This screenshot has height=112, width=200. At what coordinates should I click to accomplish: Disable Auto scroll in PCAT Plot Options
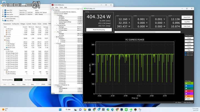[186, 53]
